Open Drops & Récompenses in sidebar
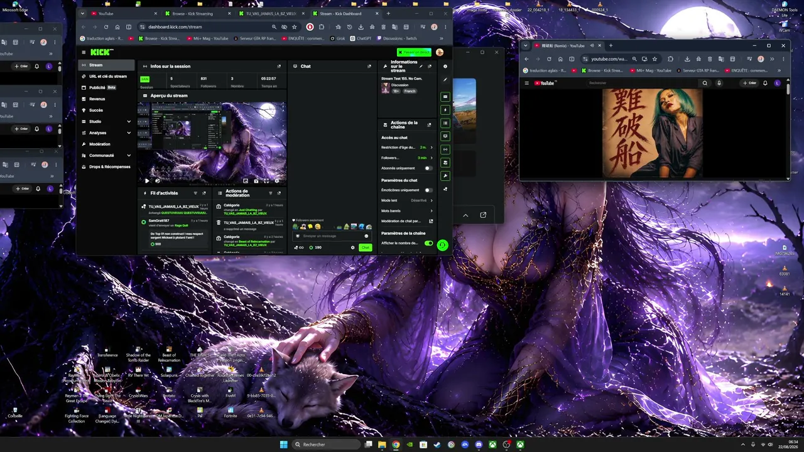This screenshot has height=452, width=804. 106,167
